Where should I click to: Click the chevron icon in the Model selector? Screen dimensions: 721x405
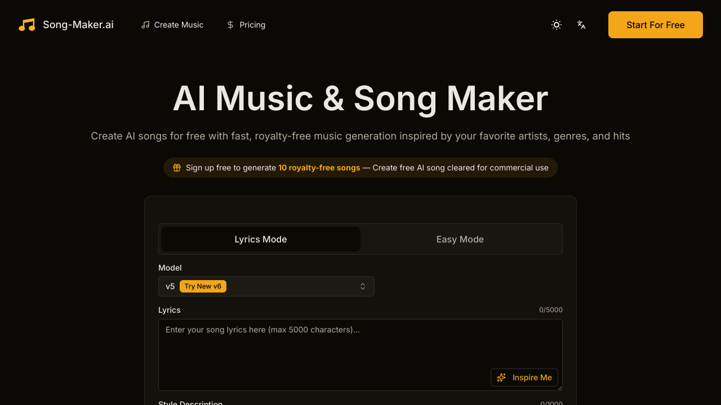(x=363, y=286)
